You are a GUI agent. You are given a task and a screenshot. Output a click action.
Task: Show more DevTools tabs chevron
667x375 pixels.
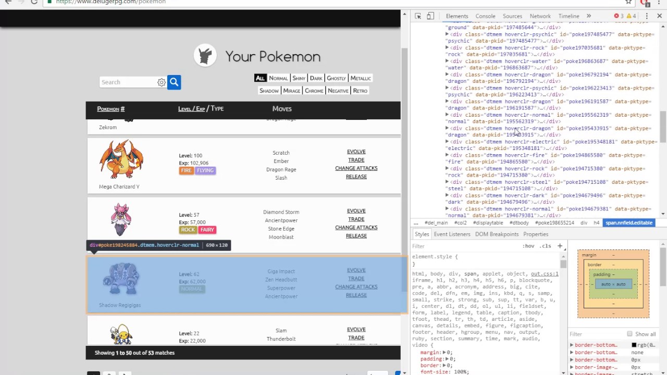589,16
